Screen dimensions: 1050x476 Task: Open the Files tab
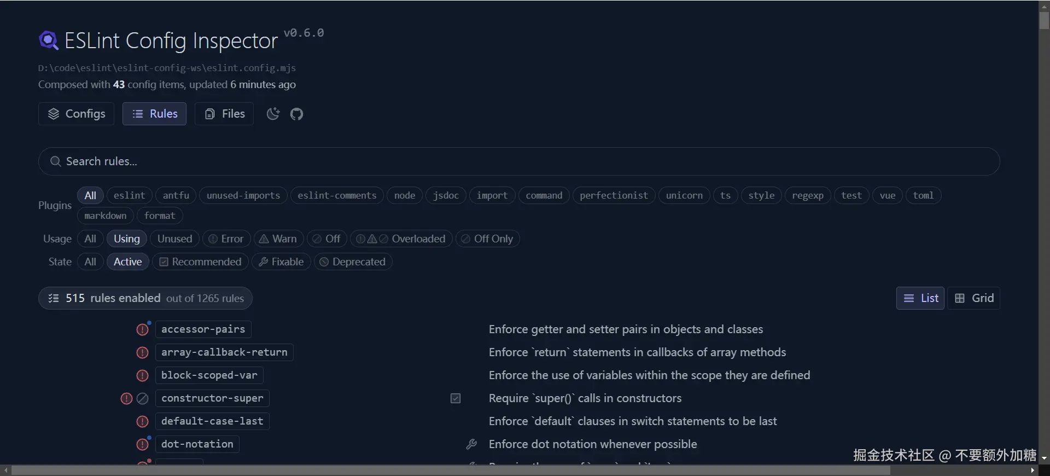(224, 114)
